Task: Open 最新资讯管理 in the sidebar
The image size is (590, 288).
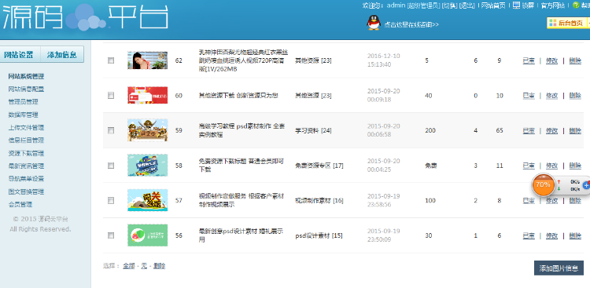Action: (x=26, y=166)
